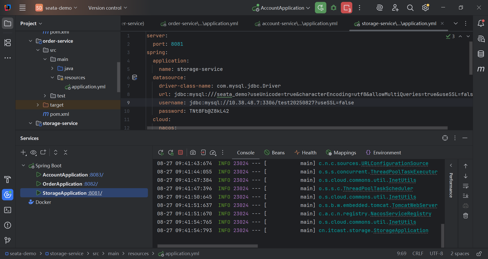
Task: Open Search Everywhere magnifier
Action: (x=410, y=8)
